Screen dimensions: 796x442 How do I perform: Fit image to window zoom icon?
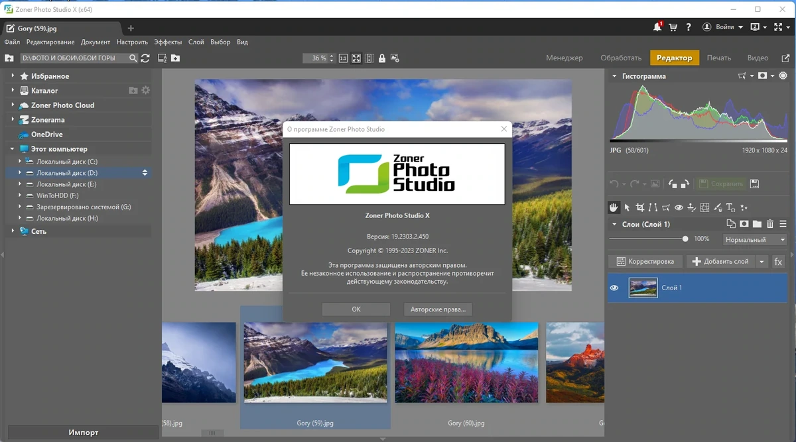click(x=356, y=58)
